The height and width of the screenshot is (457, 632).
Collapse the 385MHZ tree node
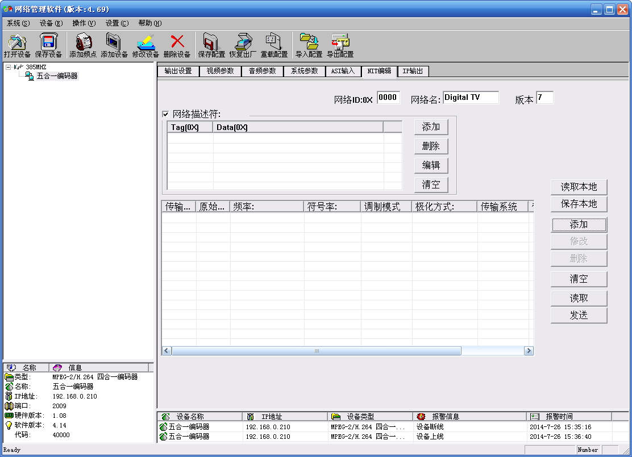[x=8, y=67]
